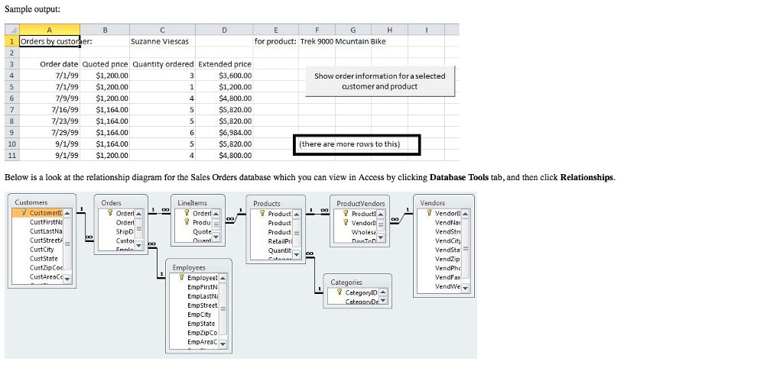Click the 'Show order information' button
Image resolution: width=783 pixels, height=368 pixels.
tap(380, 81)
